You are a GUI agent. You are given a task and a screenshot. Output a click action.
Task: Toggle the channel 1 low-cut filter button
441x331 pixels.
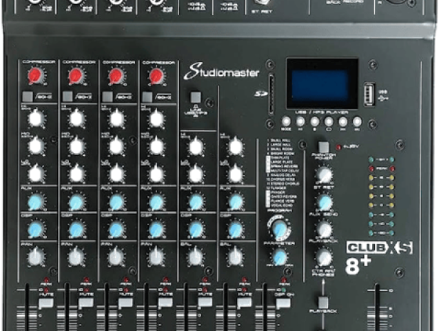coord(28,97)
